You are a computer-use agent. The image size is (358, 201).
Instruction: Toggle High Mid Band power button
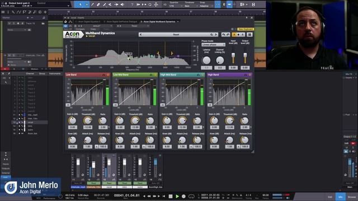coord(202,75)
